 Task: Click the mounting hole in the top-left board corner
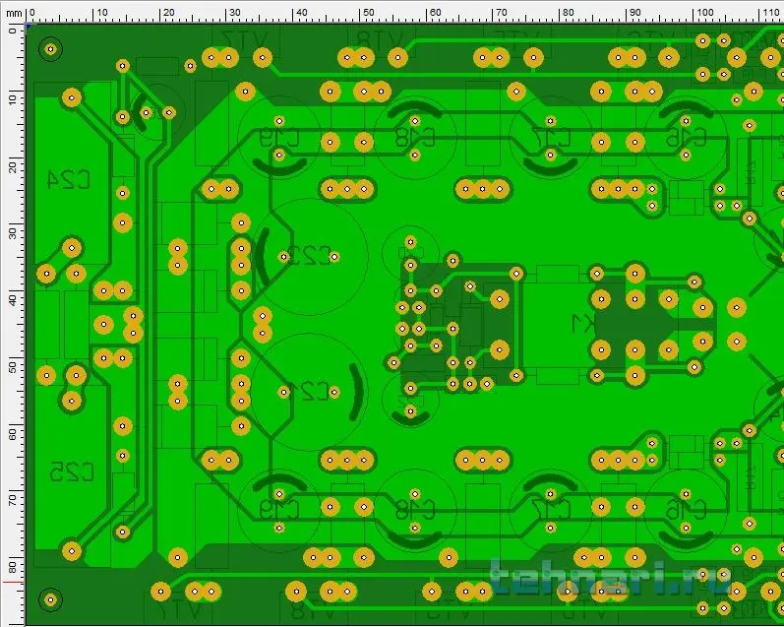(50, 49)
